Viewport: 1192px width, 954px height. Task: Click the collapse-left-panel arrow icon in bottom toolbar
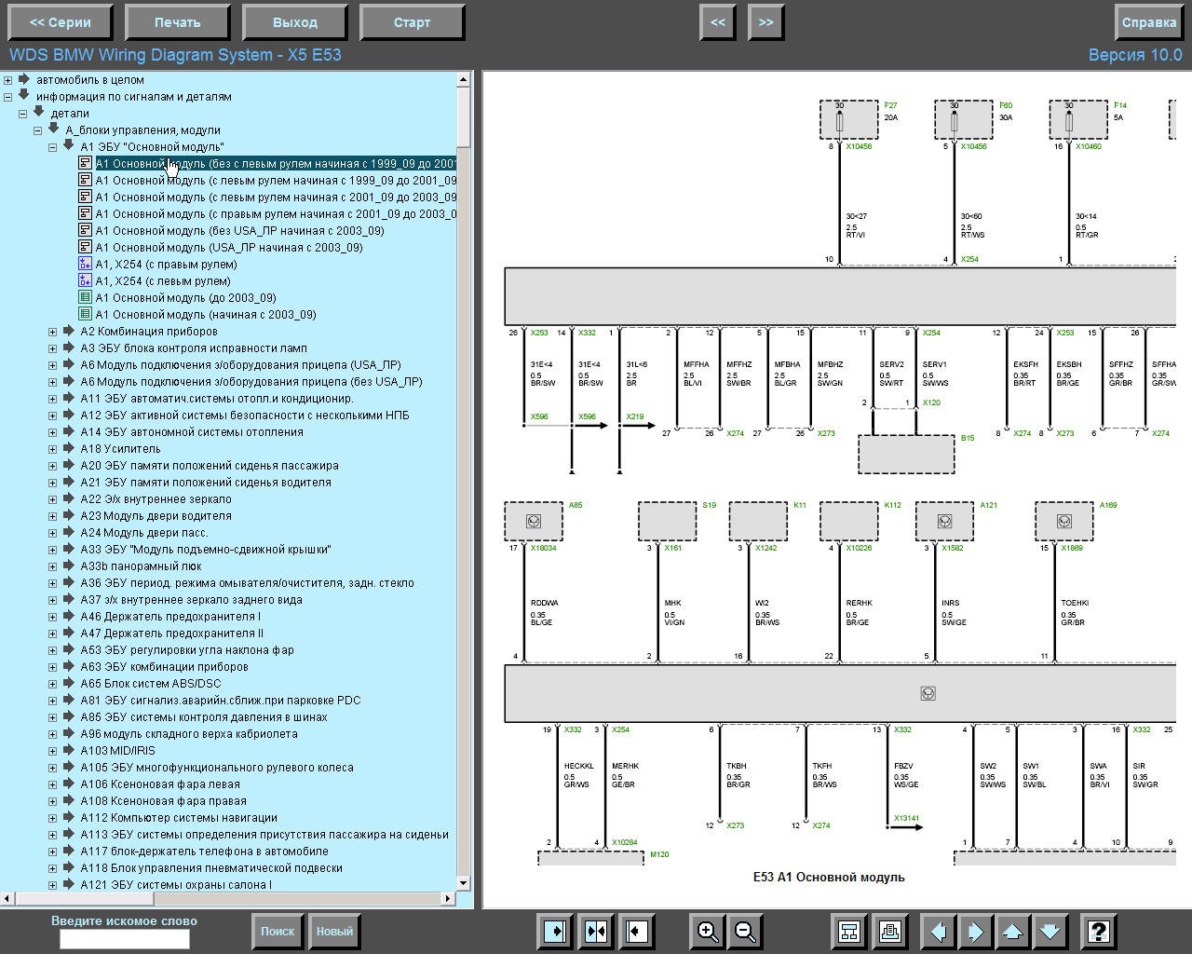[x=637, y=931]
